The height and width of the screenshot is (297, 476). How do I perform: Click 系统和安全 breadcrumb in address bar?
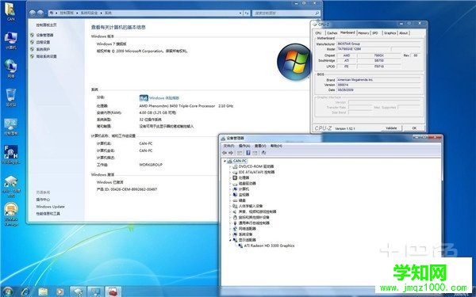pyautogui.click(x=89, y=13)
